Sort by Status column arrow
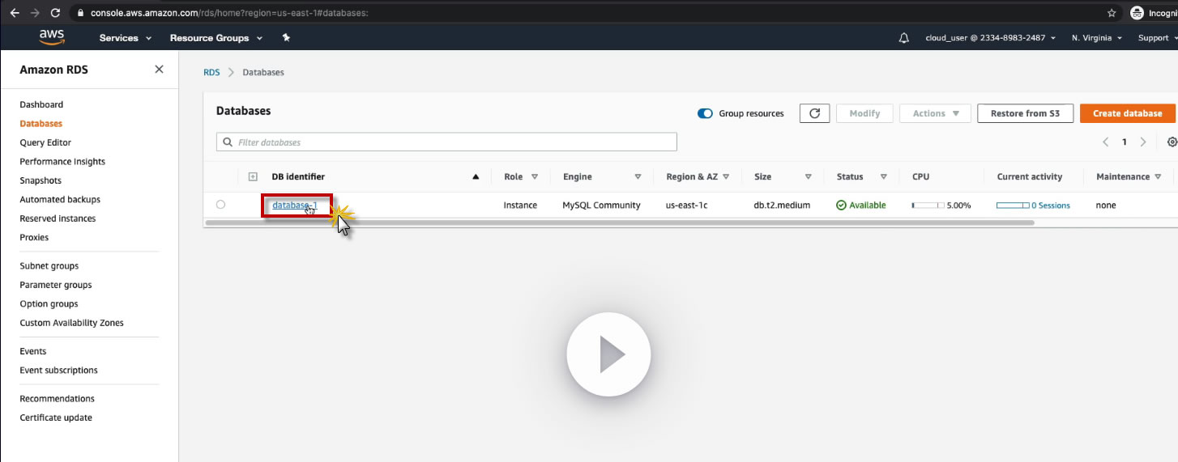 coord(883,176)
